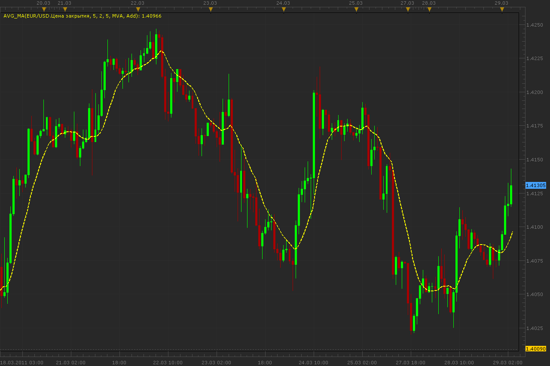This screenshot has height=366, width=550.
Task: Select the 28.03 10:00 time label
Action: 459,363
